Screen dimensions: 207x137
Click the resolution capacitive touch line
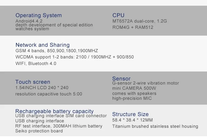[48, 94]
